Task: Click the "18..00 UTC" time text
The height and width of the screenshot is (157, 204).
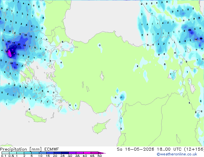Action: point(169,149)
